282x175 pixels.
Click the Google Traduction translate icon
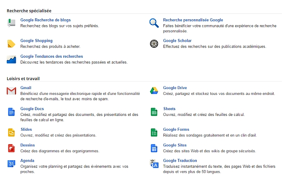pyautogui.click(x=154, y=163)
